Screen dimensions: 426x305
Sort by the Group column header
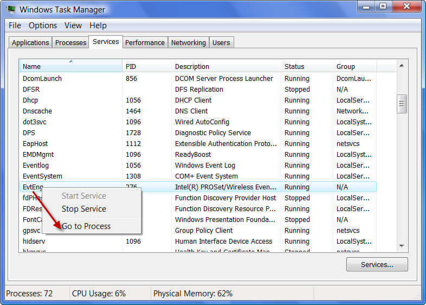click(355, 66)
